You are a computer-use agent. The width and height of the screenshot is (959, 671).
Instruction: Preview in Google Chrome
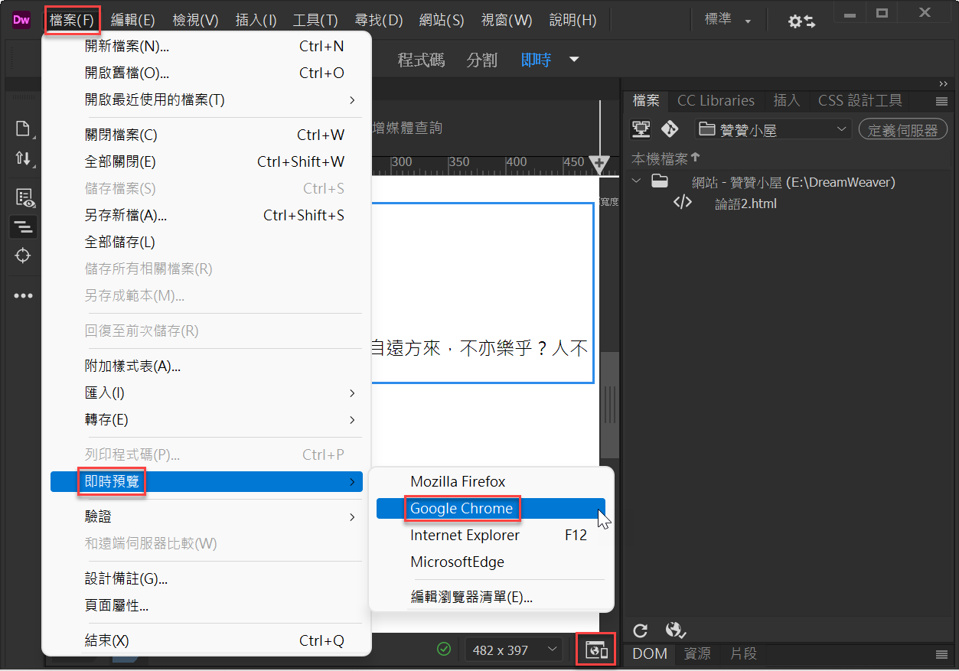[x=491, y=508]
